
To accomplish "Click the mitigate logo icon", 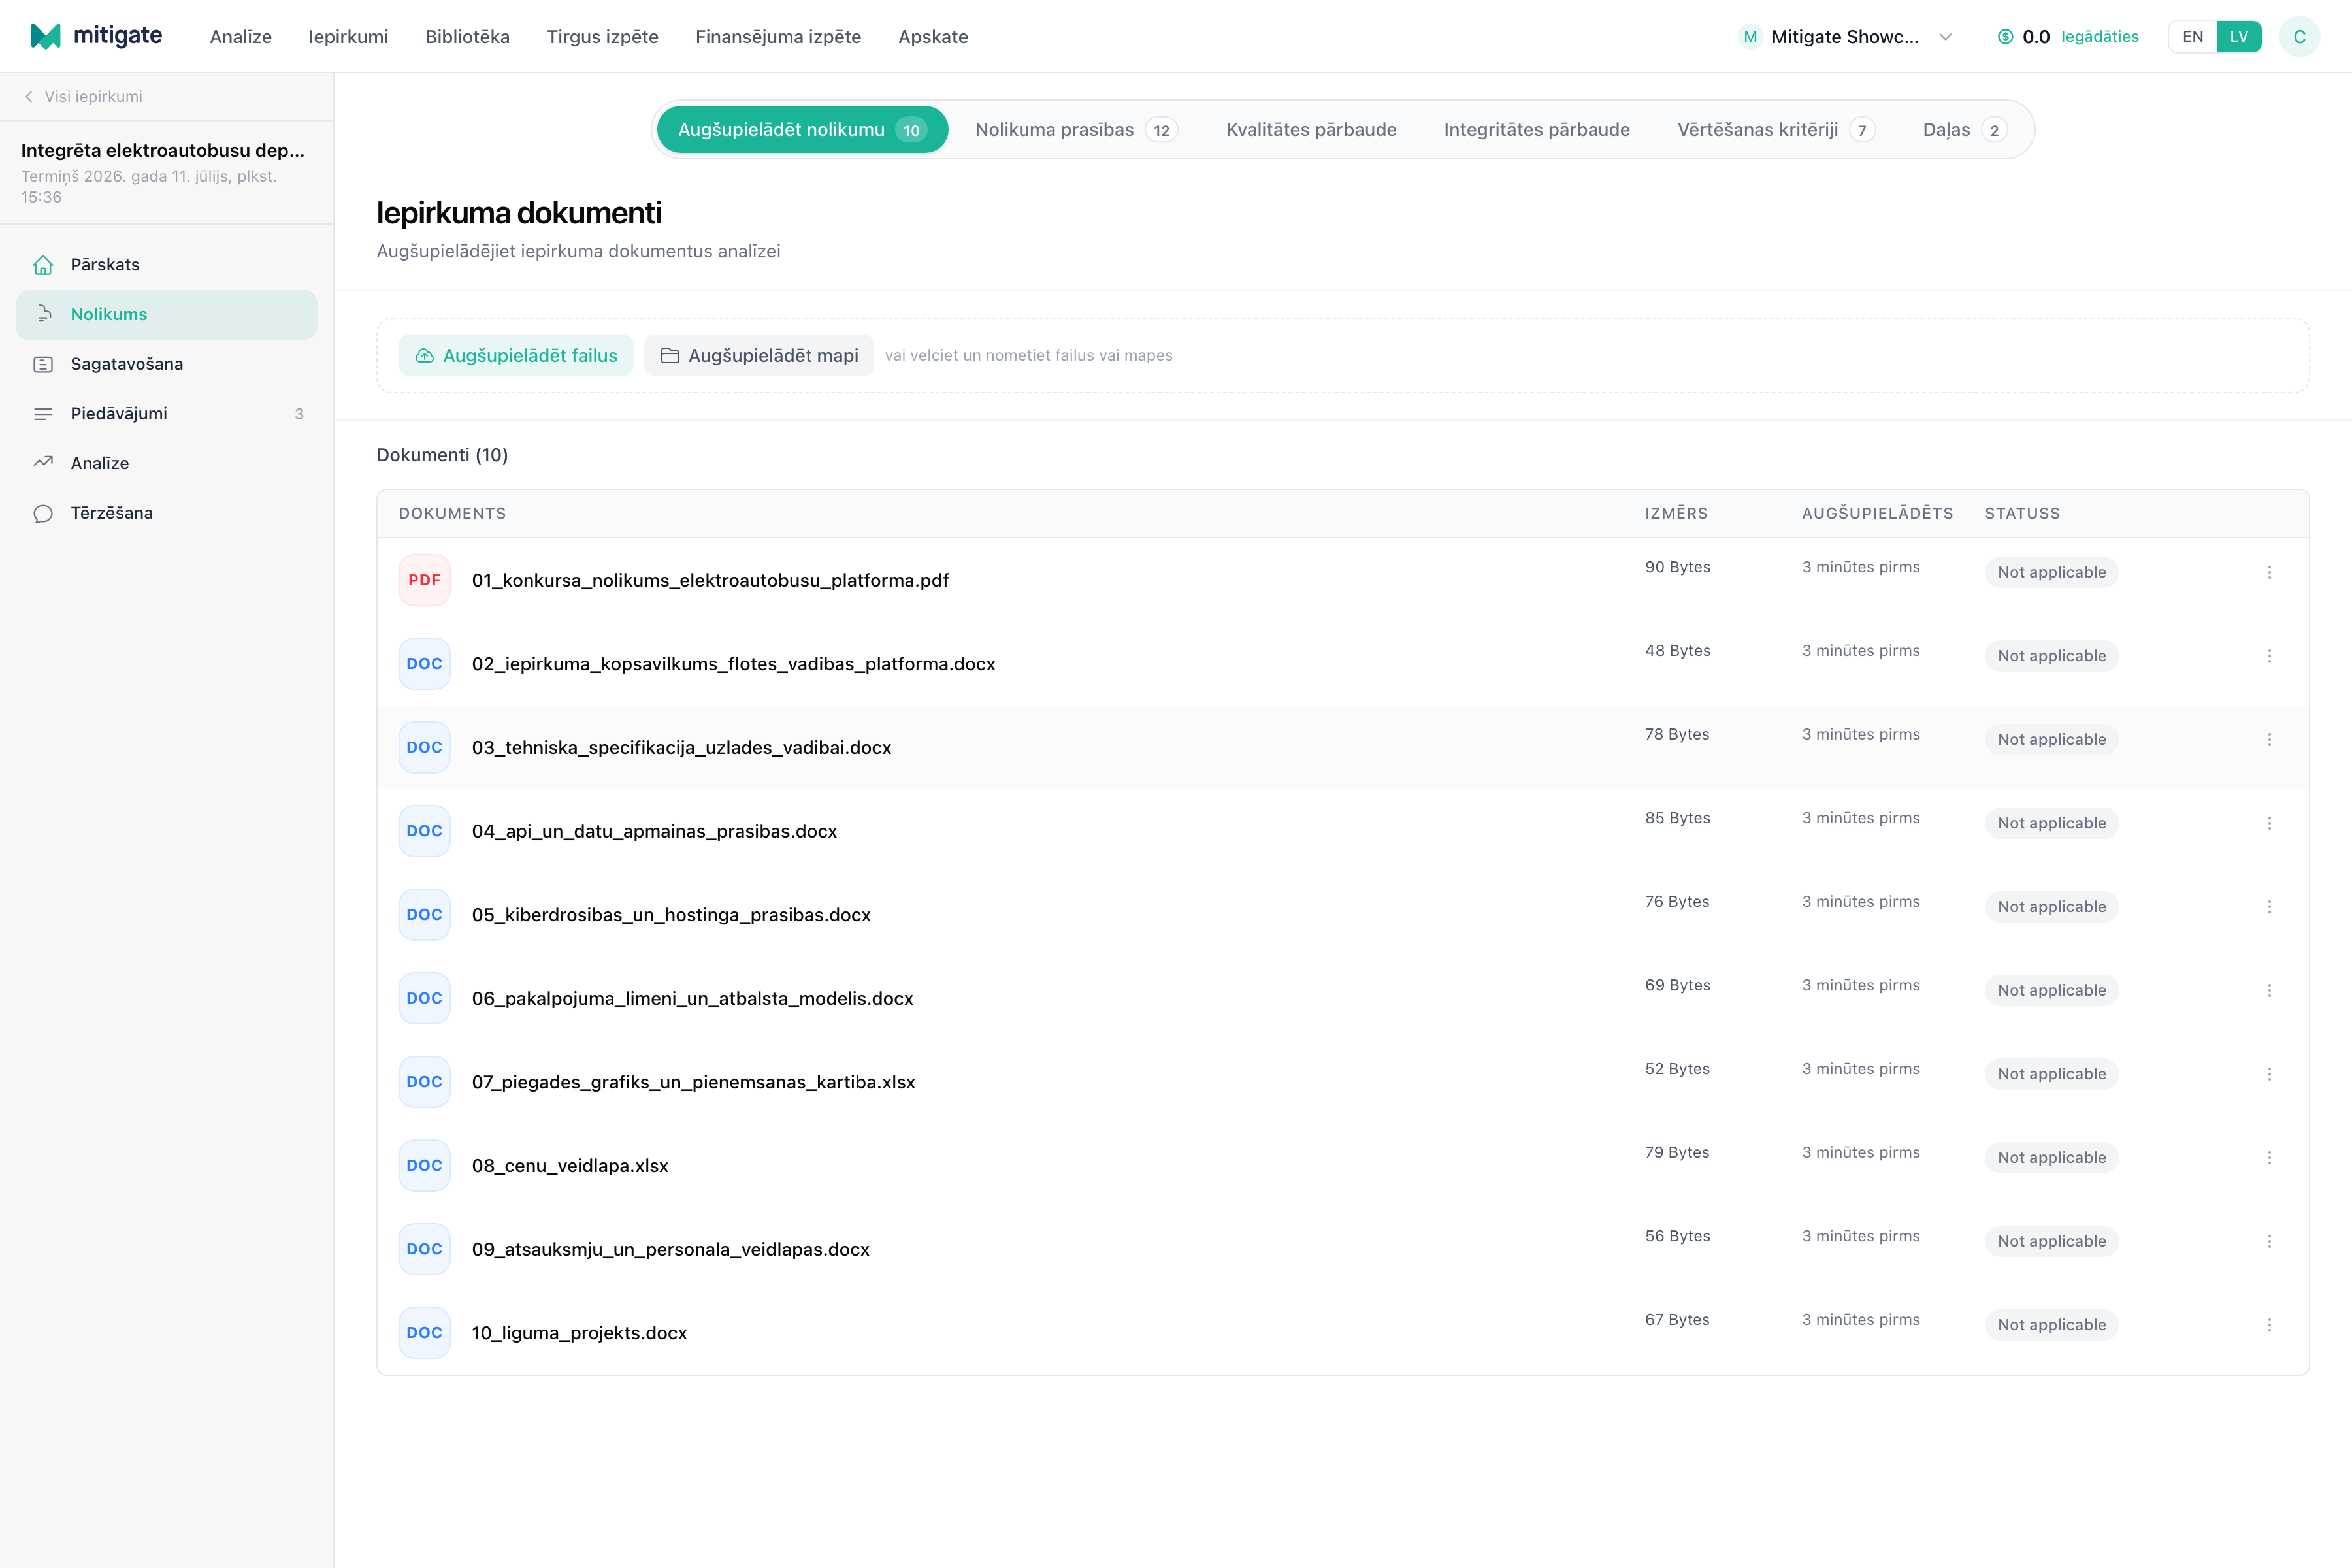I will (46, 36).
